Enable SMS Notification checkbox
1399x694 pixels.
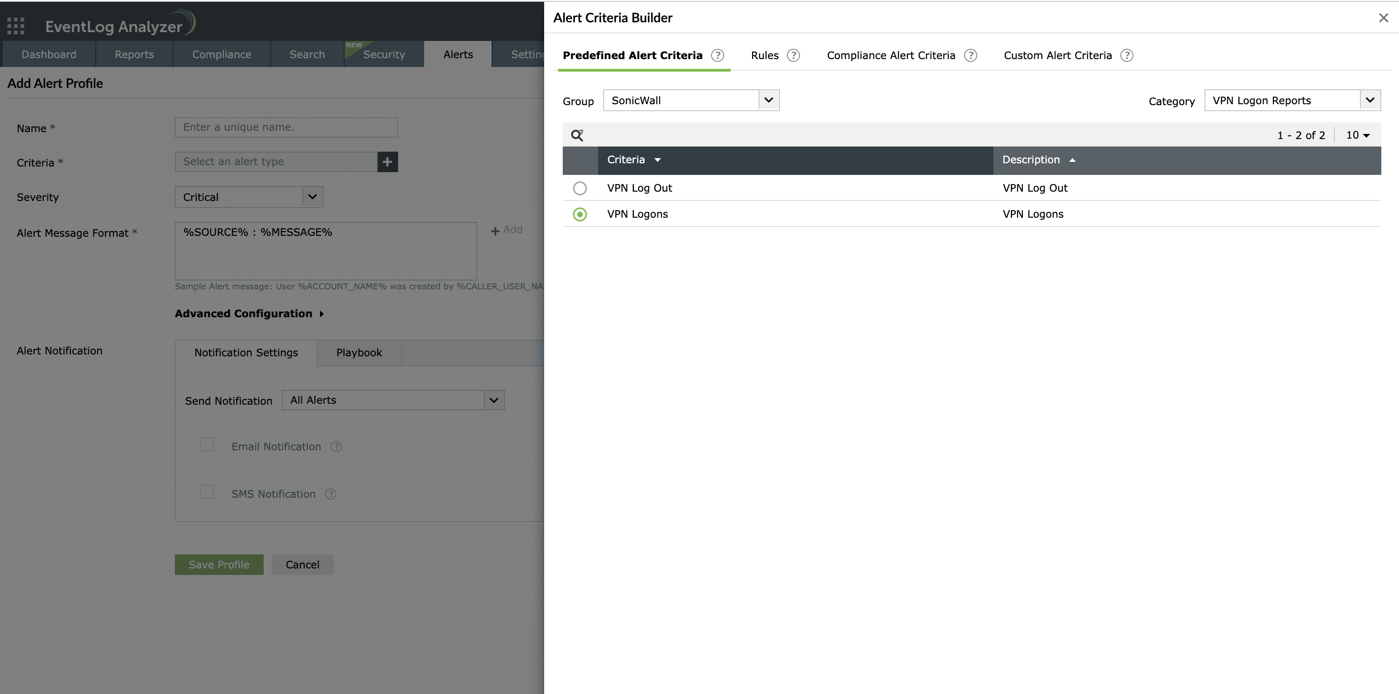(x=207, y=492)
